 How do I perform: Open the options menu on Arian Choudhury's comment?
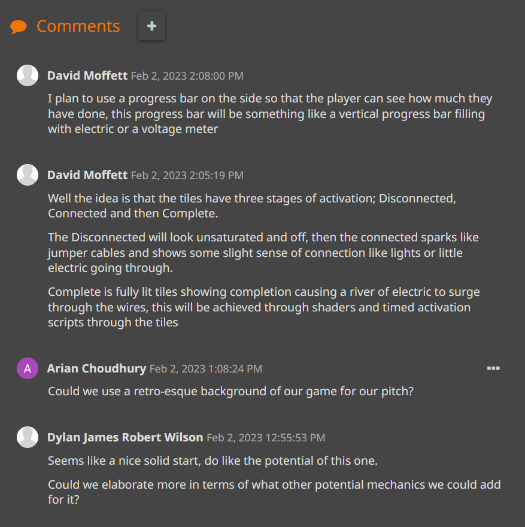click(x=493, y=368)
